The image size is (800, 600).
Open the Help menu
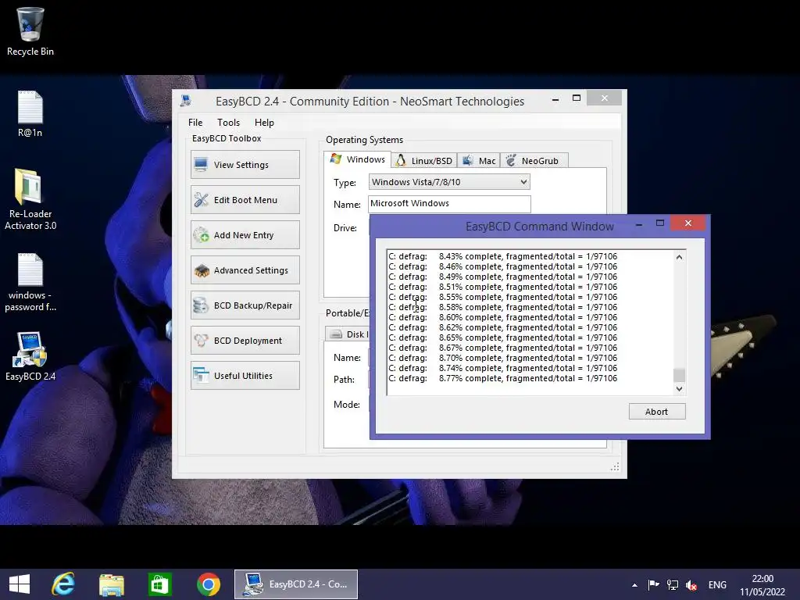pyautogui.click(x=264, y=123)
